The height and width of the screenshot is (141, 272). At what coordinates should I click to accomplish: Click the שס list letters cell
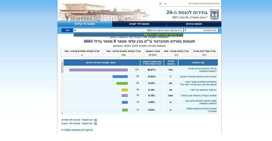[171, 83]
